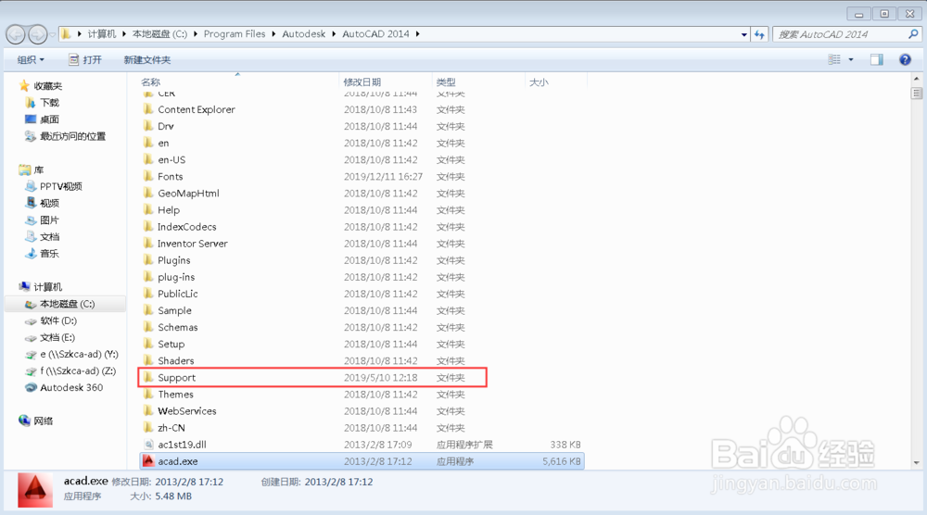Click the acad.exe AutoCAD icon in list

[x=148, y=461]
